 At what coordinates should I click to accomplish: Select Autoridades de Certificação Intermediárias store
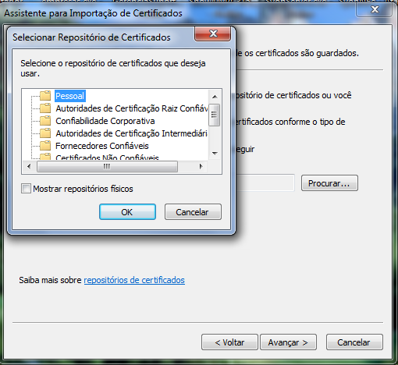[x=131, y=133]
